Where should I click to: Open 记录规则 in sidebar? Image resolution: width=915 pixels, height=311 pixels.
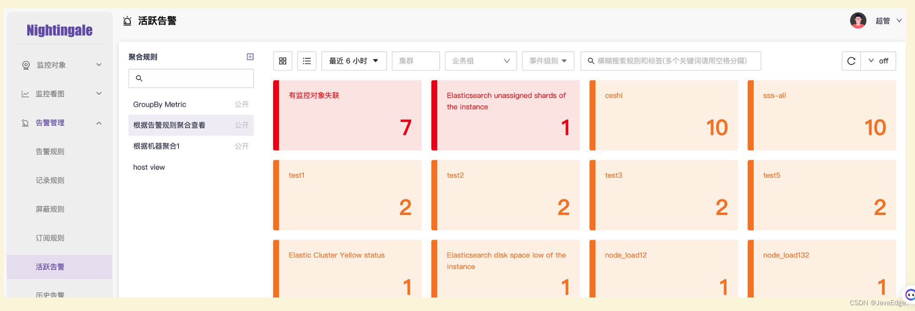tap(50, 181)
